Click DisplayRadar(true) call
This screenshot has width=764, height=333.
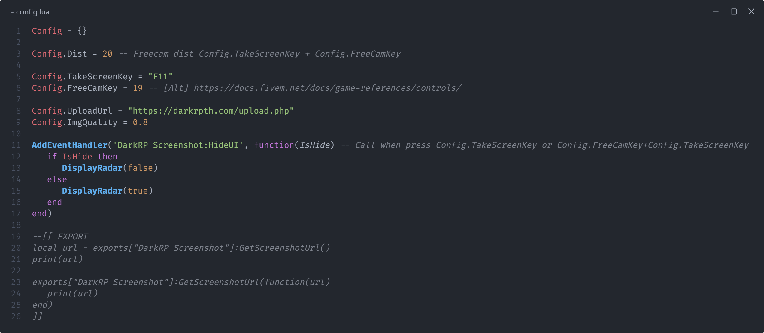click(x=107, y=191)
